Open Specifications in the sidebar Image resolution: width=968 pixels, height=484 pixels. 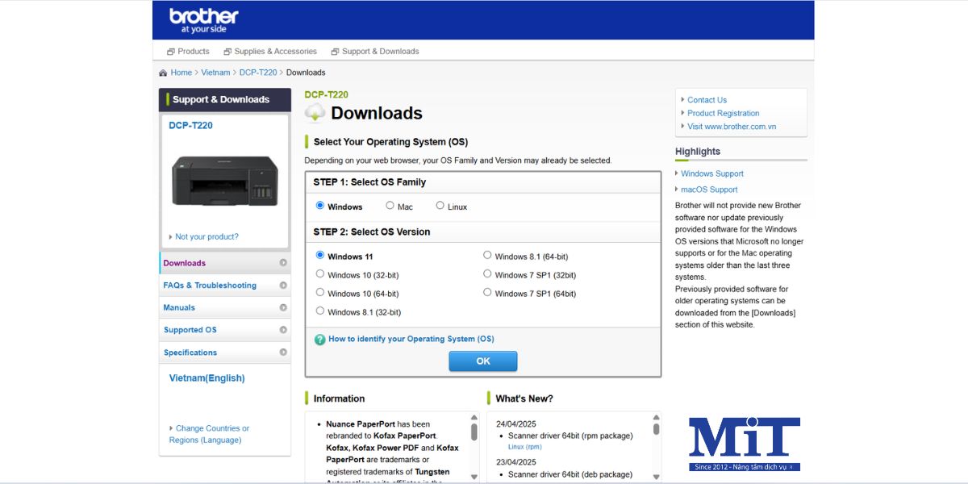click(x=225, y=353)
